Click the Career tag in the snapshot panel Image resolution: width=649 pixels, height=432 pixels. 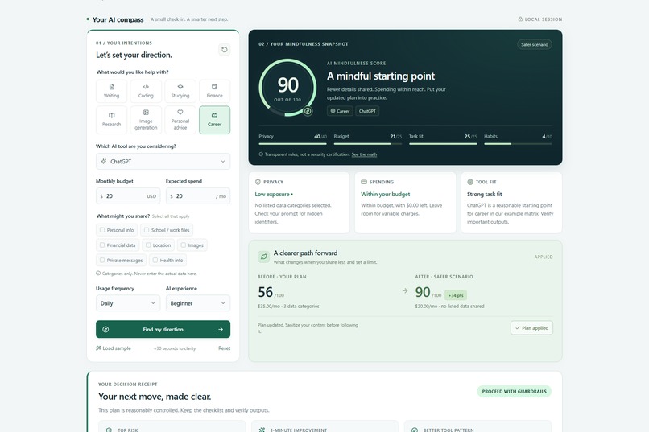tap(340, 111)
